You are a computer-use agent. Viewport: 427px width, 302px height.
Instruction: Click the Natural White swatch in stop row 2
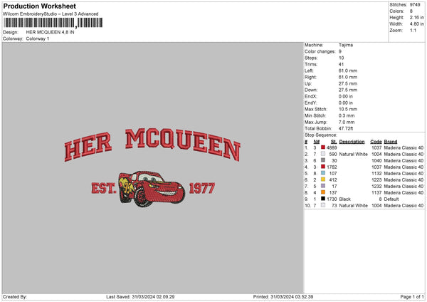323,154
